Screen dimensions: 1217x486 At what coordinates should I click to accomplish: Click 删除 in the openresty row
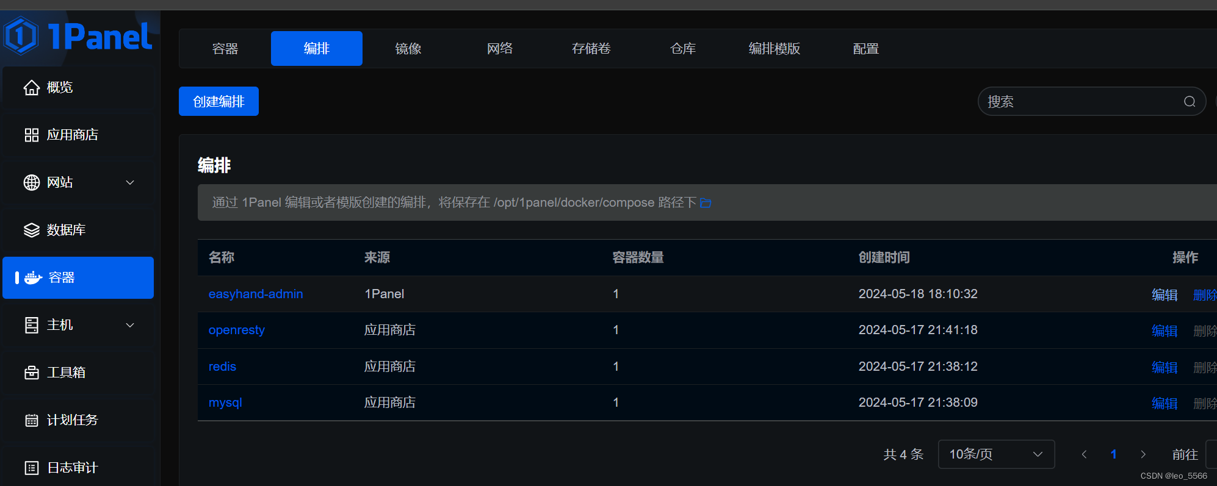1205,331
